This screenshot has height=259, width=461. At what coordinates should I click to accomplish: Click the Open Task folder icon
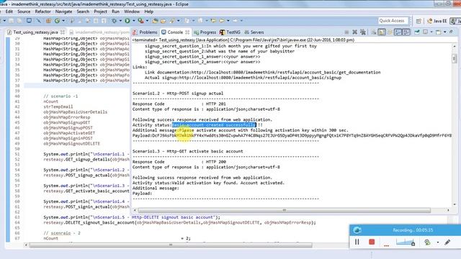163,21
